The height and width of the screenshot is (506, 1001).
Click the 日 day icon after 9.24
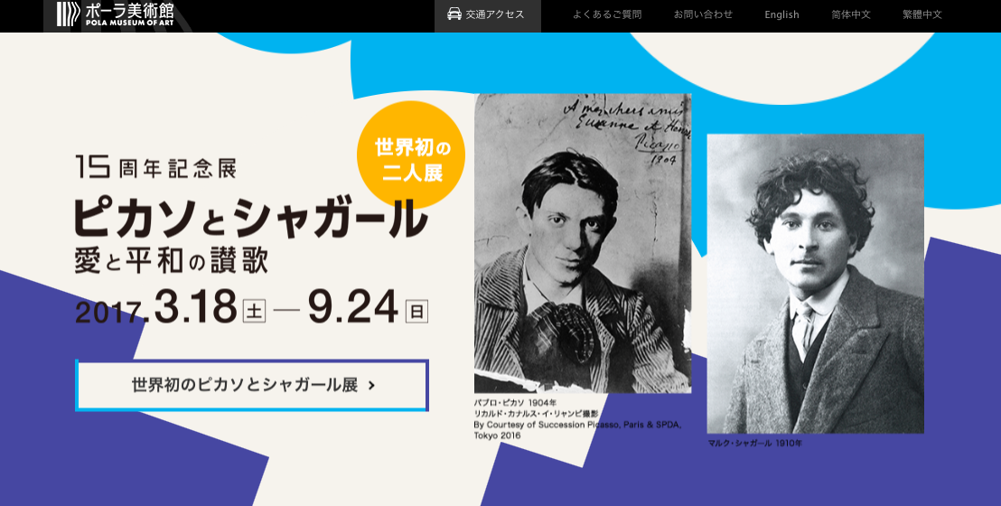coord(416,312)
